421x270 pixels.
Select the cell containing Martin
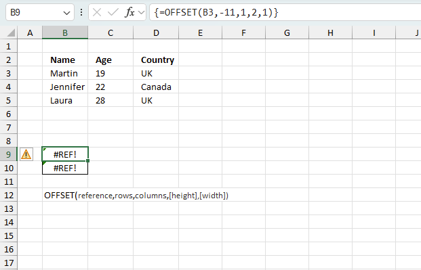coord(65,73)
